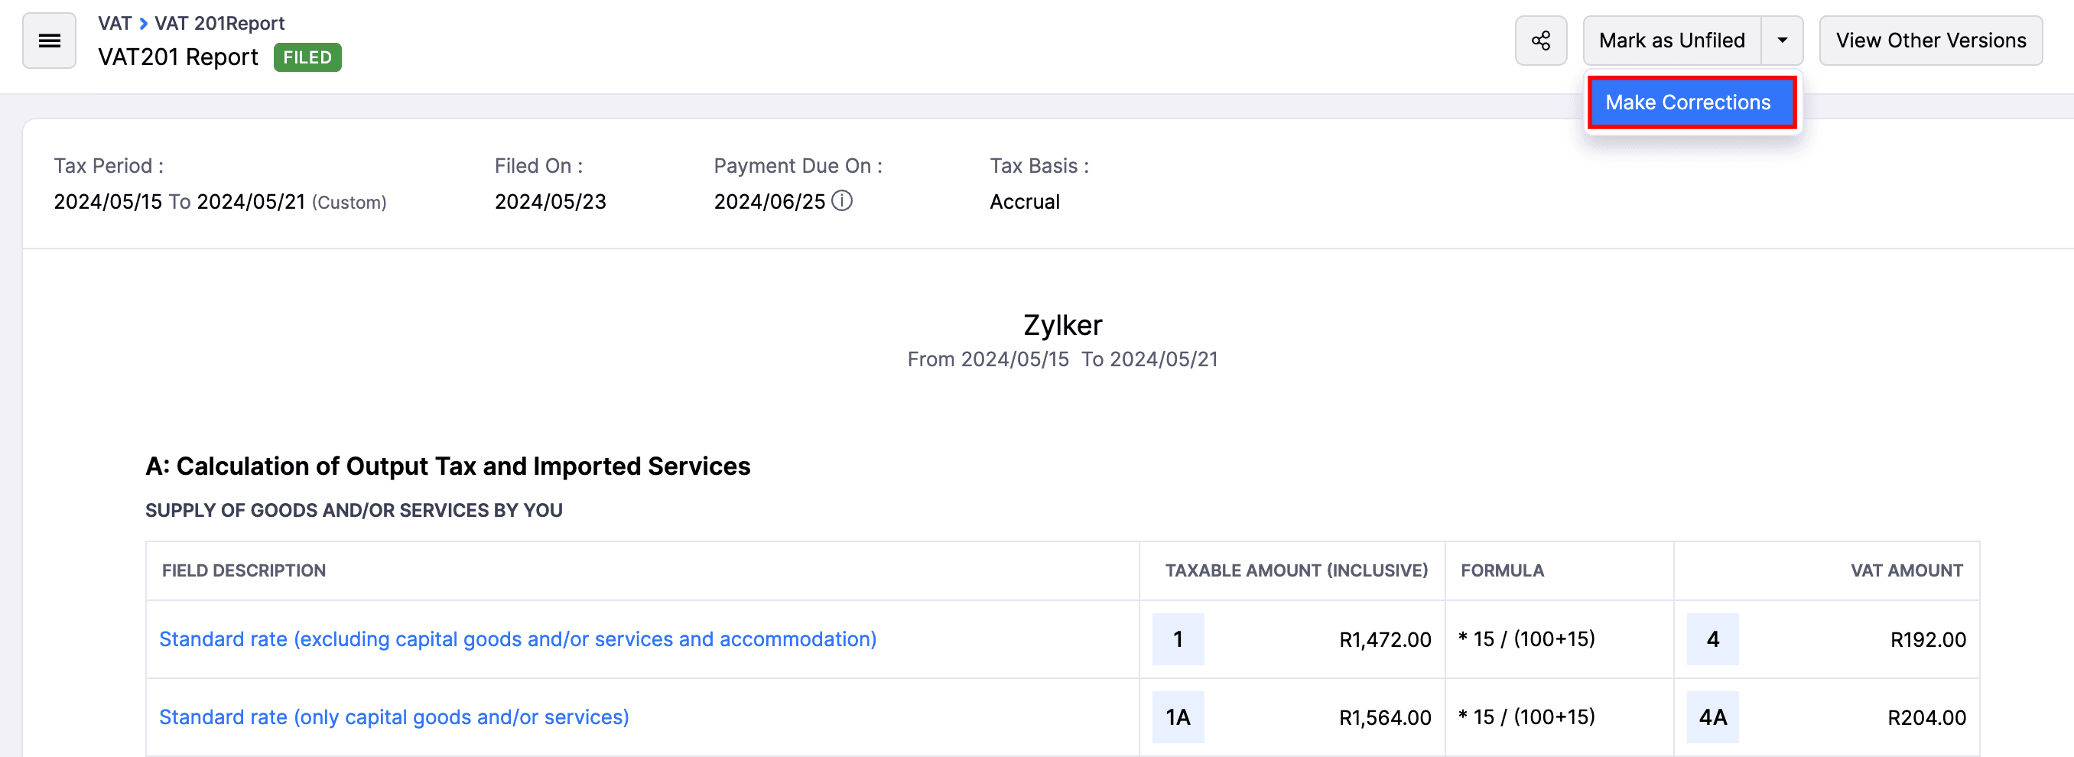Click the share icon button

tap(1540, 41)
